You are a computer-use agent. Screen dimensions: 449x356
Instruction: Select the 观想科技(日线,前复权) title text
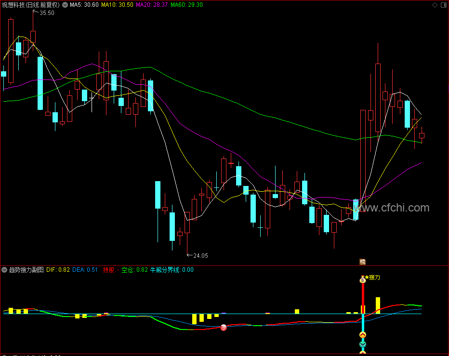click(x=31, y=5)
